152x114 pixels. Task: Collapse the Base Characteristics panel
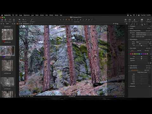pos(129,31)
